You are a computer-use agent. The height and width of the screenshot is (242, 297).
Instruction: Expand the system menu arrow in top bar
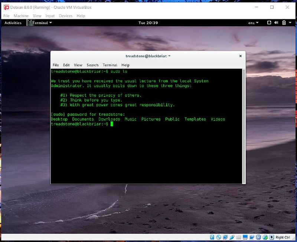290,23
